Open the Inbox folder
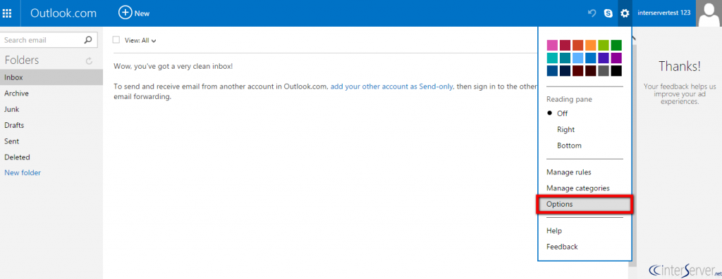 click(51, 77)
